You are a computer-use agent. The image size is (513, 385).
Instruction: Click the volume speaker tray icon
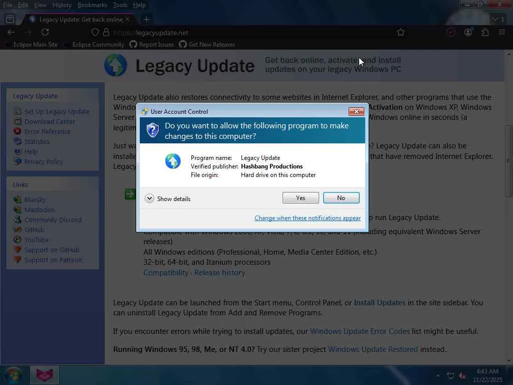(x=462, y=376)
